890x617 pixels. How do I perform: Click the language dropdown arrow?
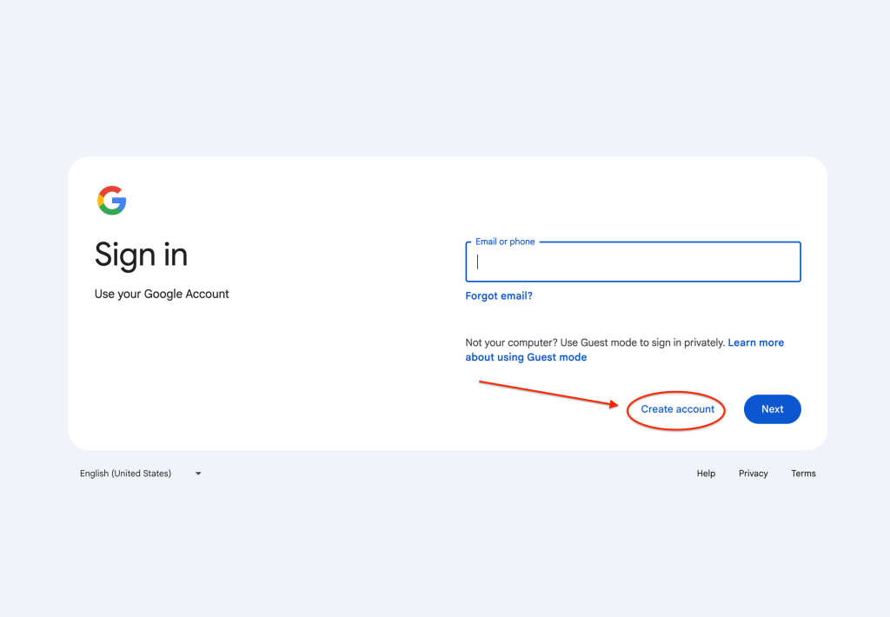[198, 474]
